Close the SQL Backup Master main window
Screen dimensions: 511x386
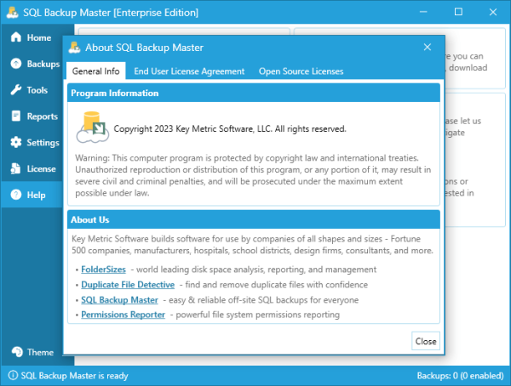[x=493, y=12]
